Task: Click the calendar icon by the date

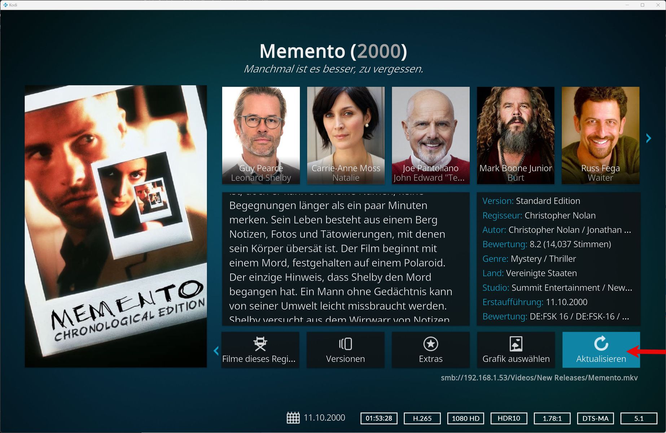Action: (x=293, y=418)
